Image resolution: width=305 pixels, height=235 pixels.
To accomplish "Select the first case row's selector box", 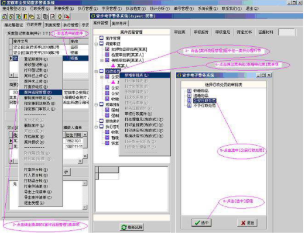I will 11,47.
